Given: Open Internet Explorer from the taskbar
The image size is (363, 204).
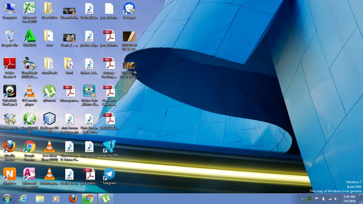Looking at the screenshot, I should [23, 198].
